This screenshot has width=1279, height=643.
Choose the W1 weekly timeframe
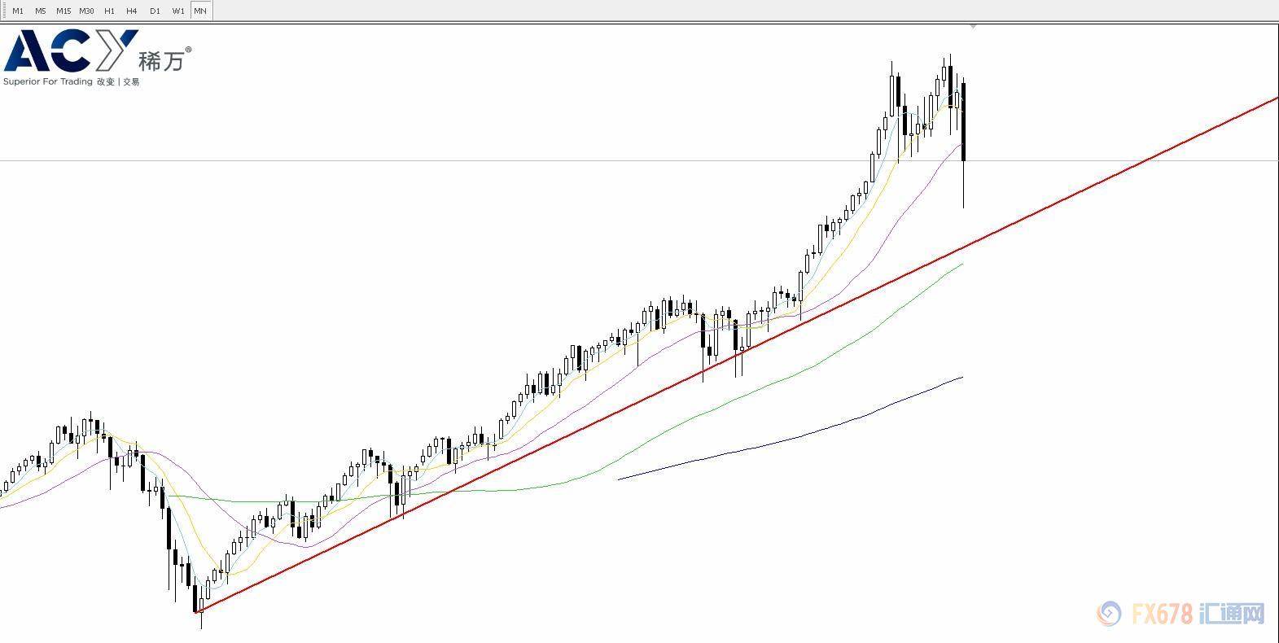tap(177, 11)
